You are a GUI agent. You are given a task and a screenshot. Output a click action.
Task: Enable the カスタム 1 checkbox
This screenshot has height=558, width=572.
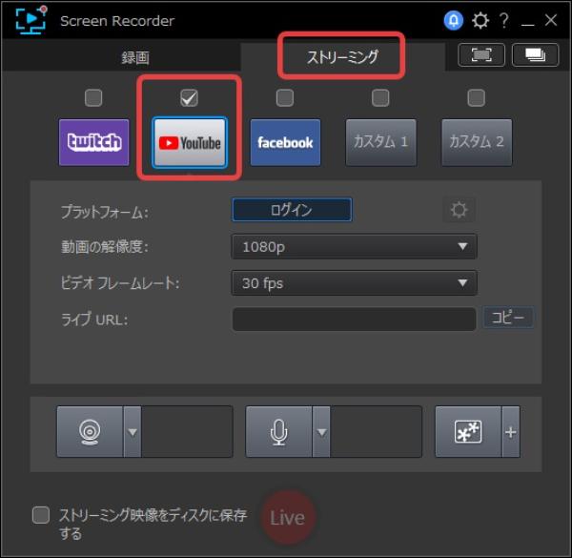(x=380, y=98)
